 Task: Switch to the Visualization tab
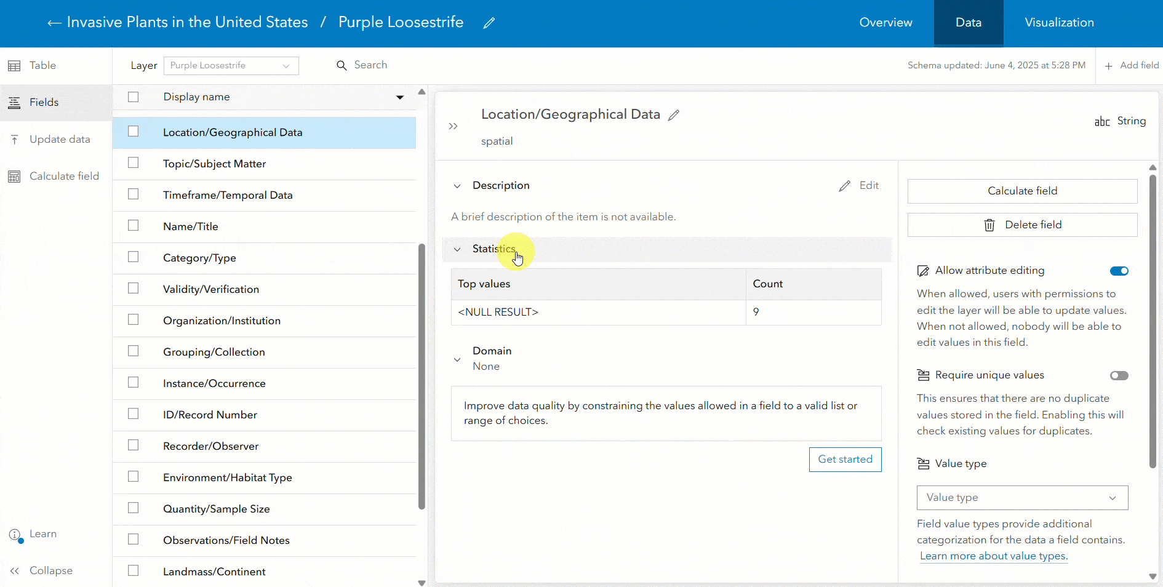pyautogui.click(x=1059, y=23)
